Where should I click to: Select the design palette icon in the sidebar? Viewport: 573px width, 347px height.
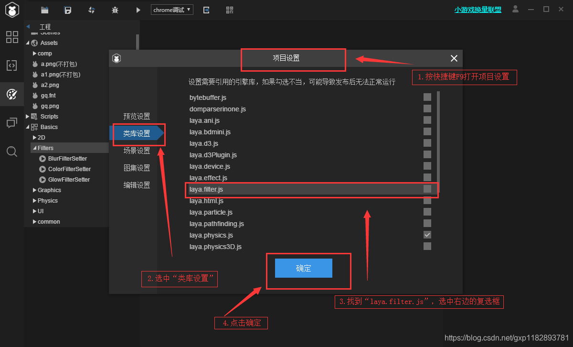click(11, 94)
